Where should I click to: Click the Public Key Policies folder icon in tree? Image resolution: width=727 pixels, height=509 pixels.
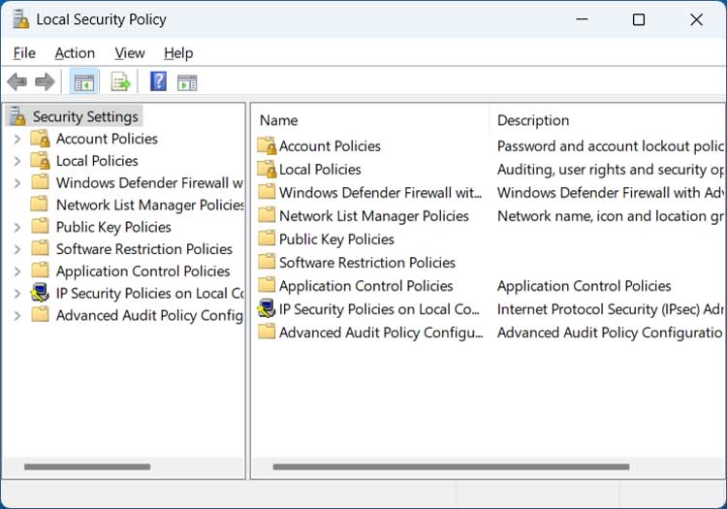(40, 226)
